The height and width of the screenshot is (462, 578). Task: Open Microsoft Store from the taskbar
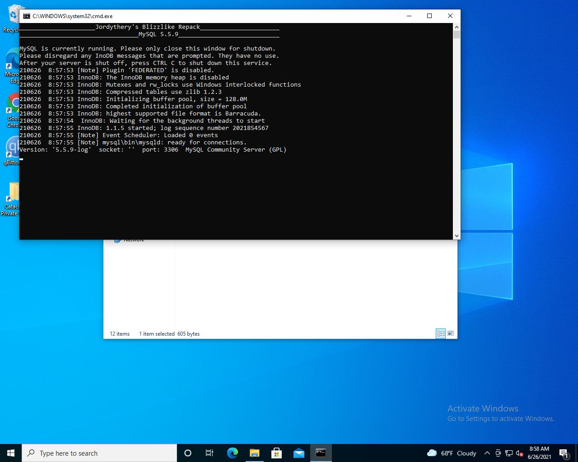click(x=277, y=453)
